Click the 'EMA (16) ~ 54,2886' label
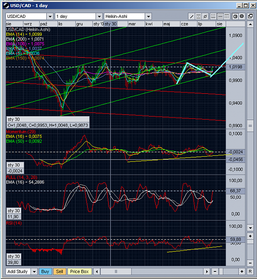The width and height of the screenshot is (257, 279). pos(25,182)
